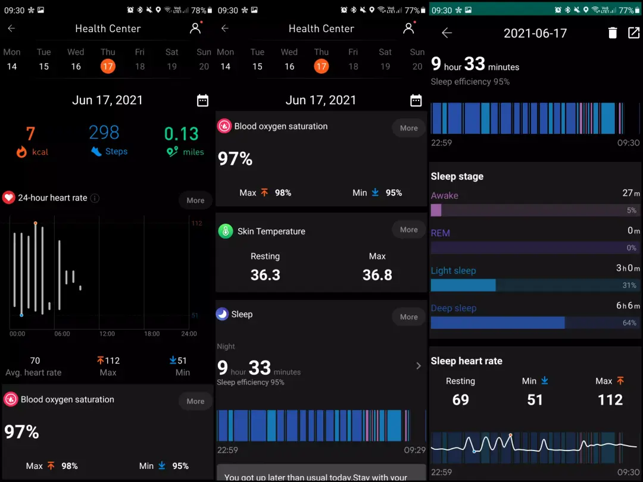This screenshot has width=643, height=482.
Task: Go back from the 2021-06-17 sleep detail screen
Action: point(447,33)
